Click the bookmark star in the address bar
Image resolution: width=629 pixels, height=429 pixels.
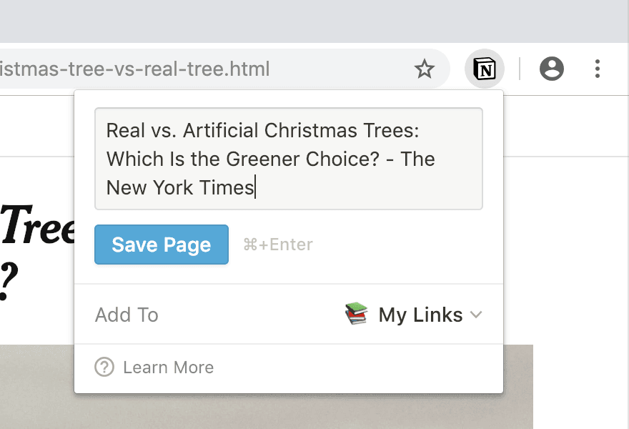425,69
